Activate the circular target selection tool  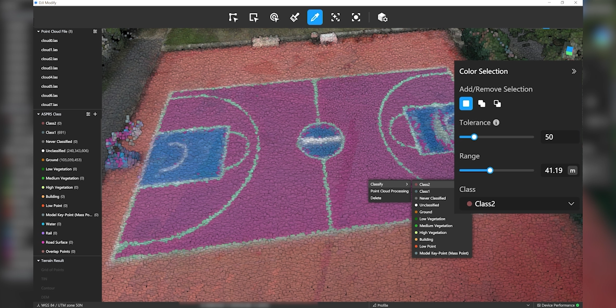(274, 17)
